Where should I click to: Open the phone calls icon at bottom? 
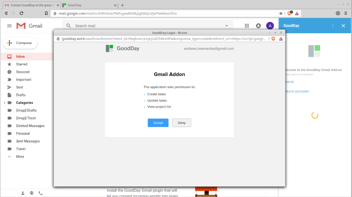point(41,193)
